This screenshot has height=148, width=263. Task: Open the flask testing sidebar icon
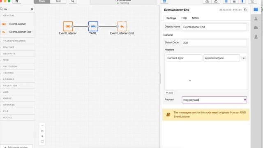tap(256, 18)
